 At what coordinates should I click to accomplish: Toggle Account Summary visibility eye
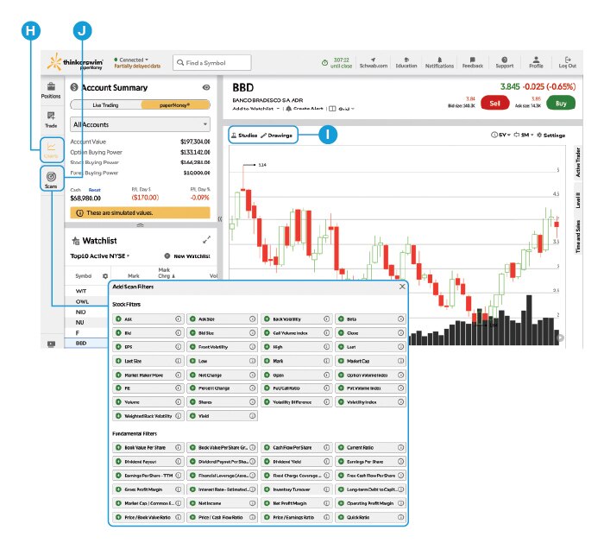pos(206,87)
